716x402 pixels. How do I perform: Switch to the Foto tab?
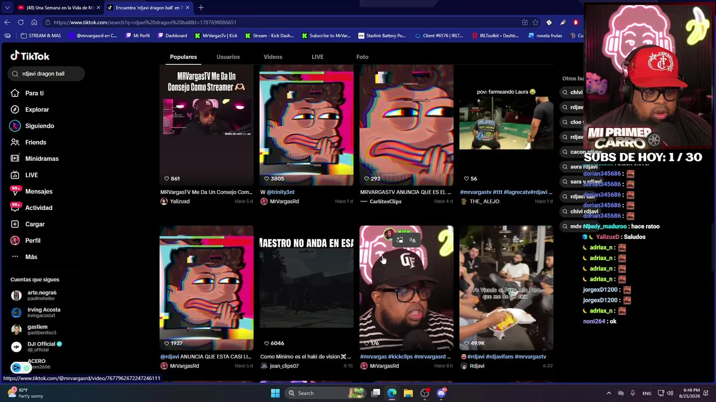pos(362,57)
